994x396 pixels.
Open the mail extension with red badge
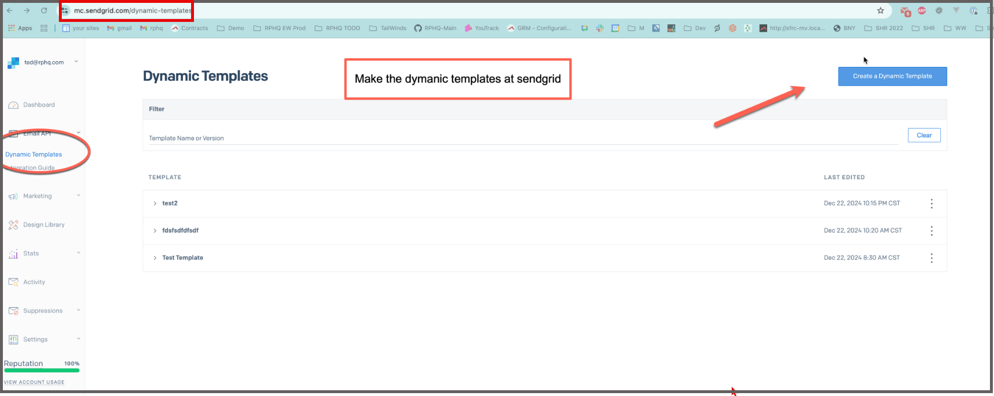[905, 11]
